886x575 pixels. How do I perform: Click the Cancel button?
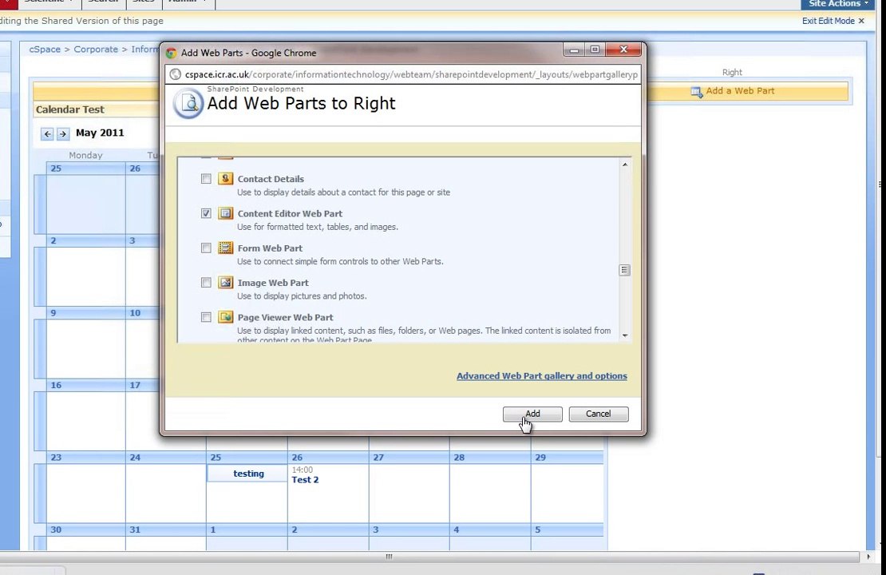tap(599, 414)
